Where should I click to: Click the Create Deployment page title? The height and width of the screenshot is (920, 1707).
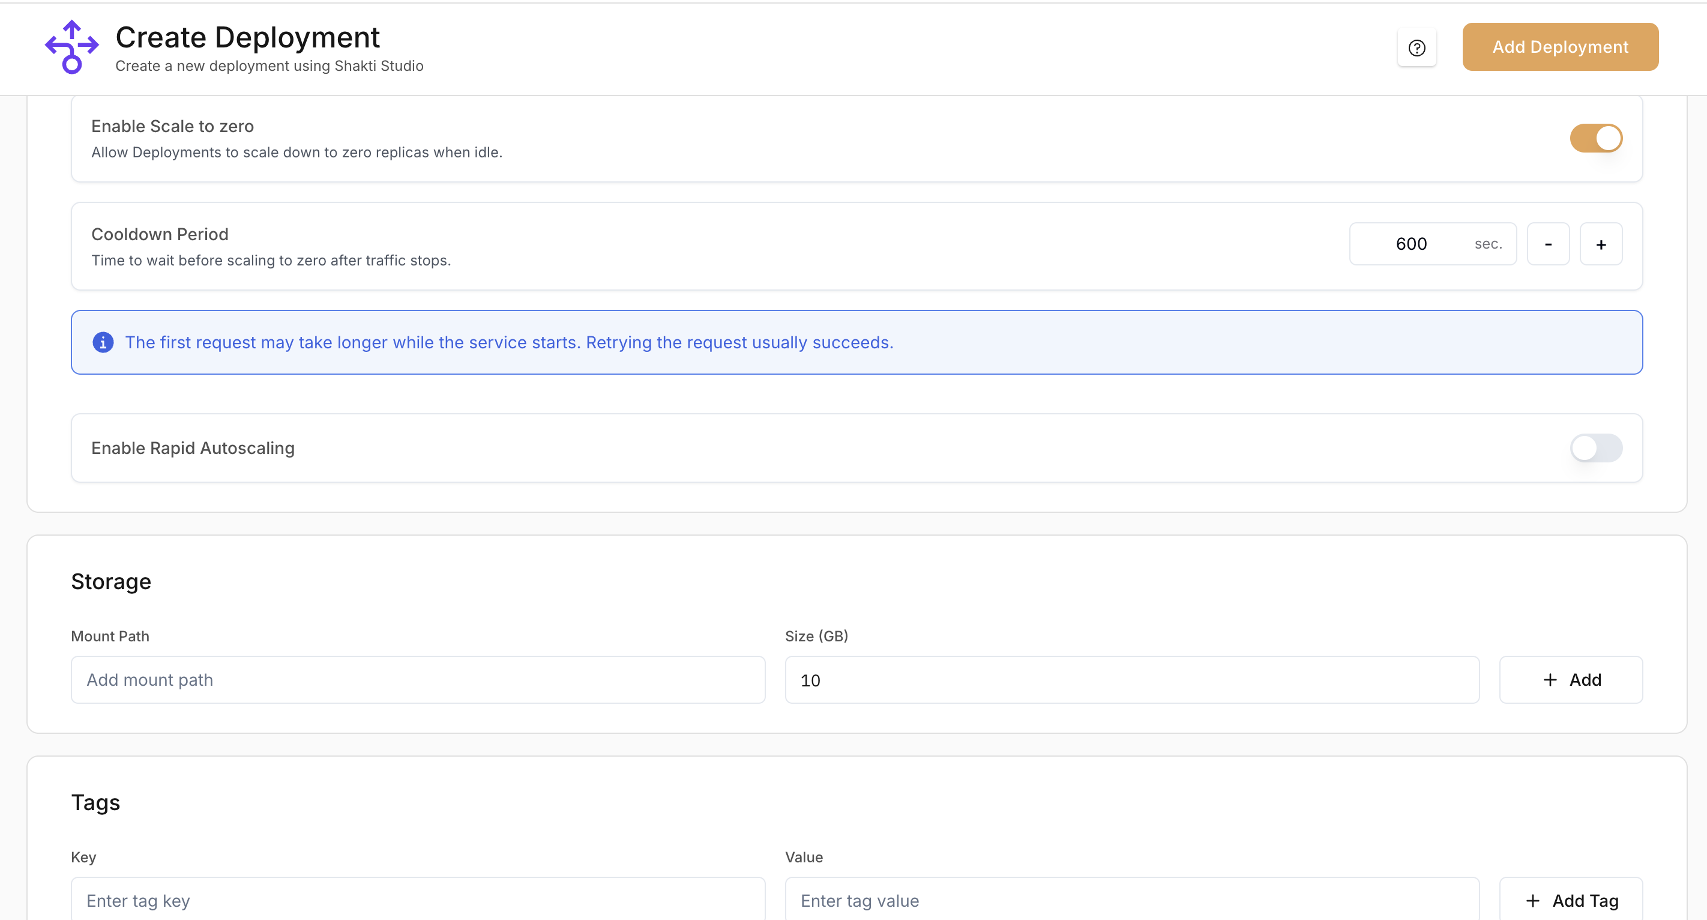coord(247,37)
